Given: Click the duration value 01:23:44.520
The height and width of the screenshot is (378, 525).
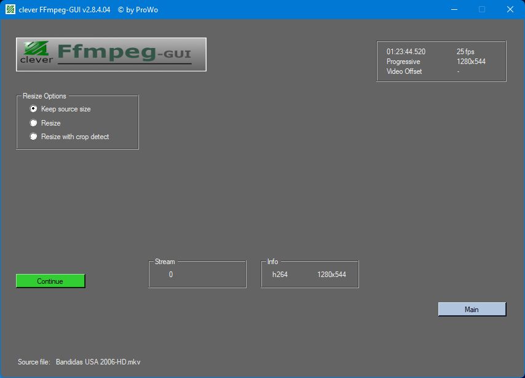Looking at the screenshot, I should pos(406,52).
